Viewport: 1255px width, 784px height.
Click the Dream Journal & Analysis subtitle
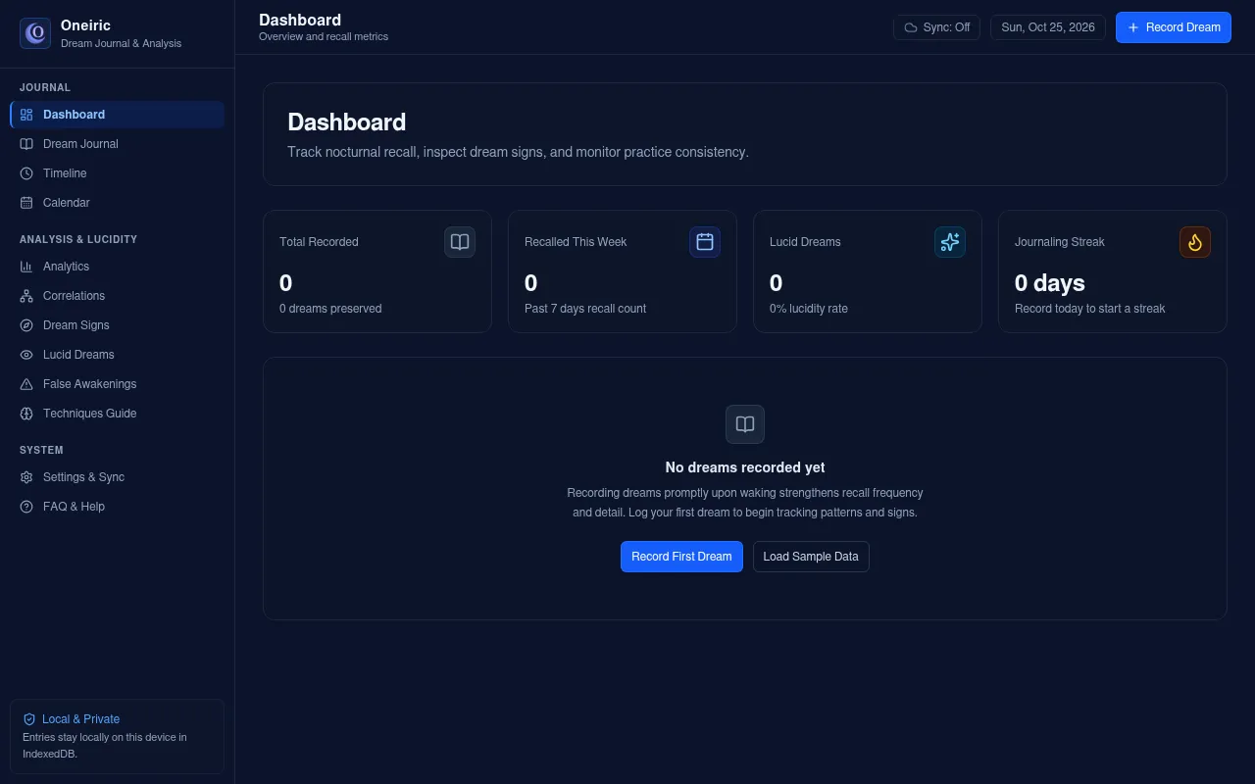(121, 43)
